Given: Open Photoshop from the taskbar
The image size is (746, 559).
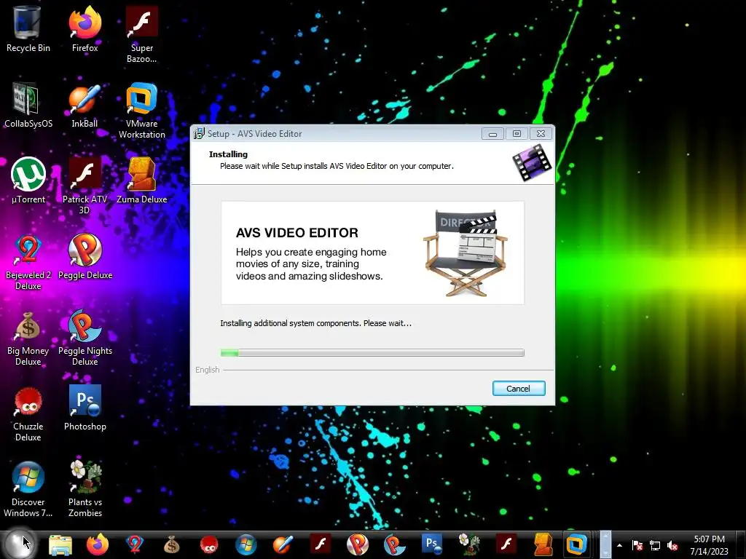Looking at the screenshot, I should pos(432,544).
